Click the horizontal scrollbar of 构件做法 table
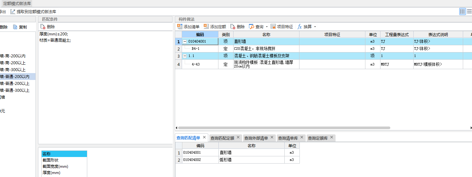 point(284,128)
